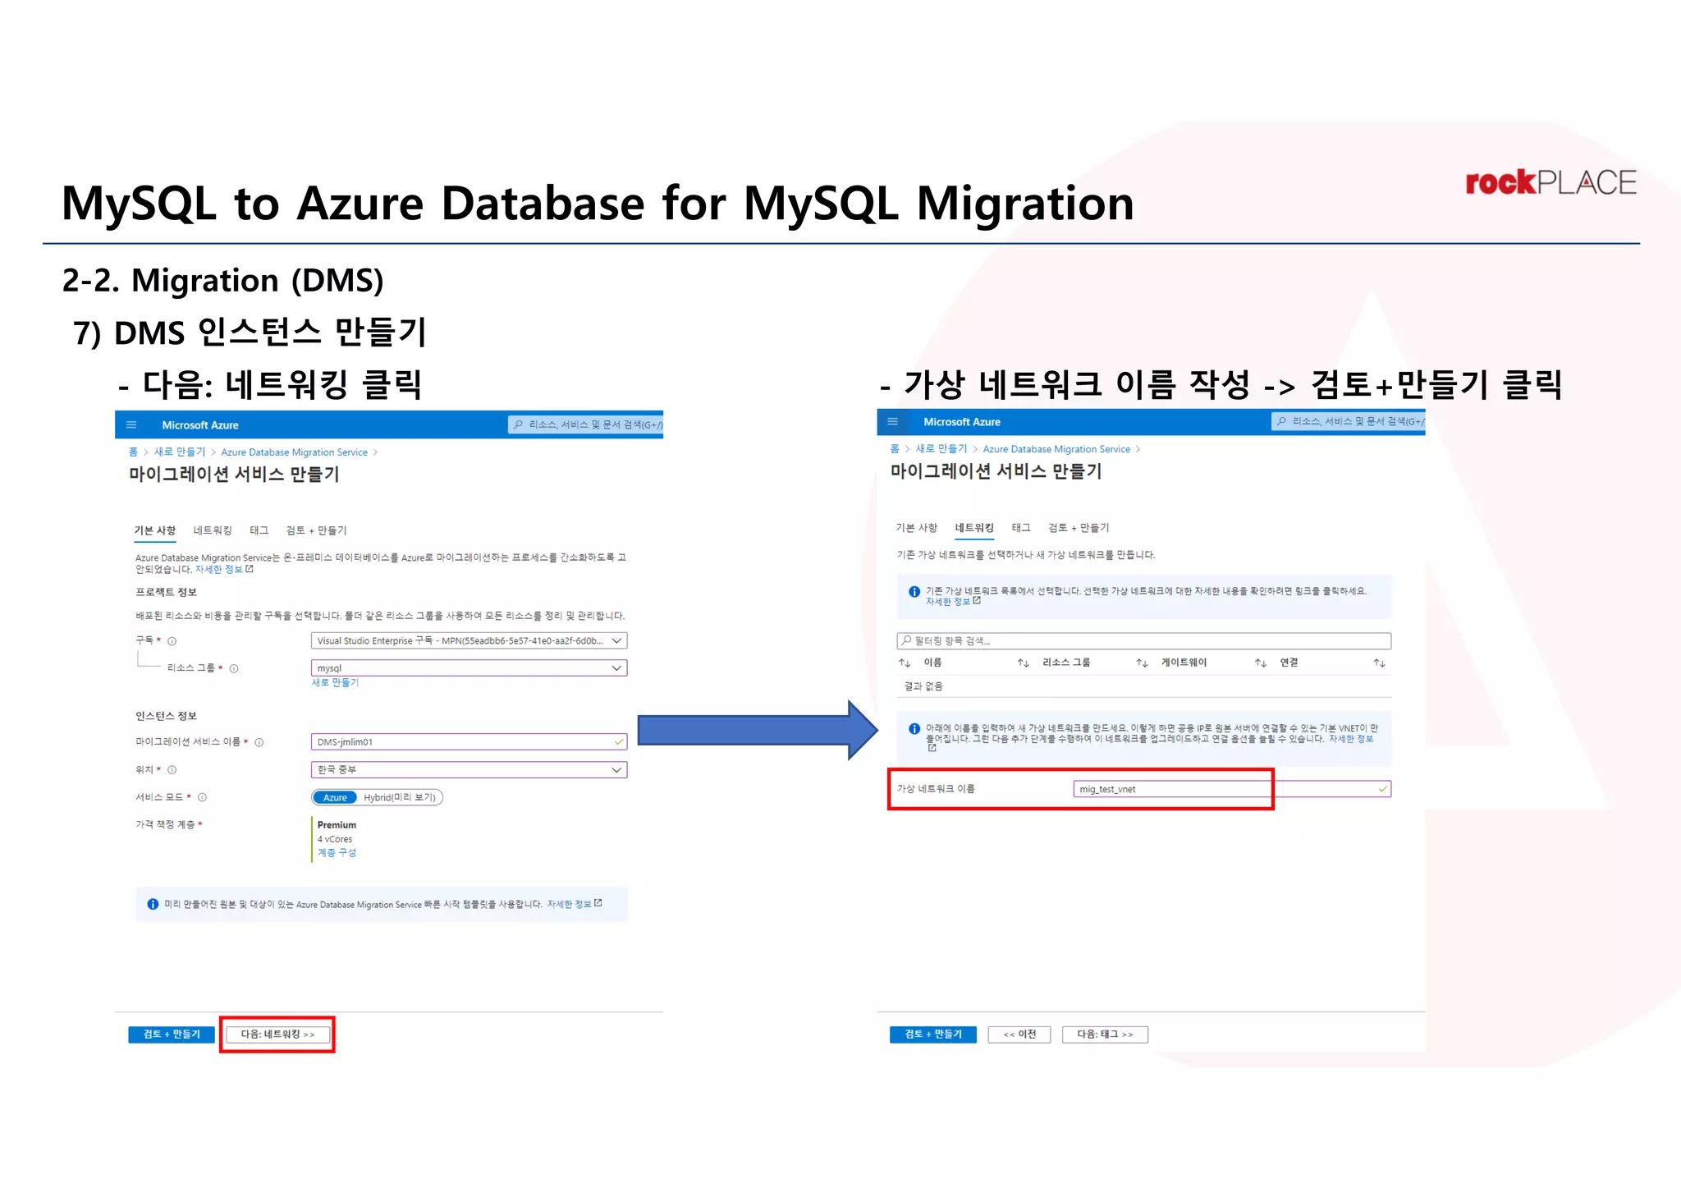Click 계층 구성 pricing tier link

pos(337,853)
